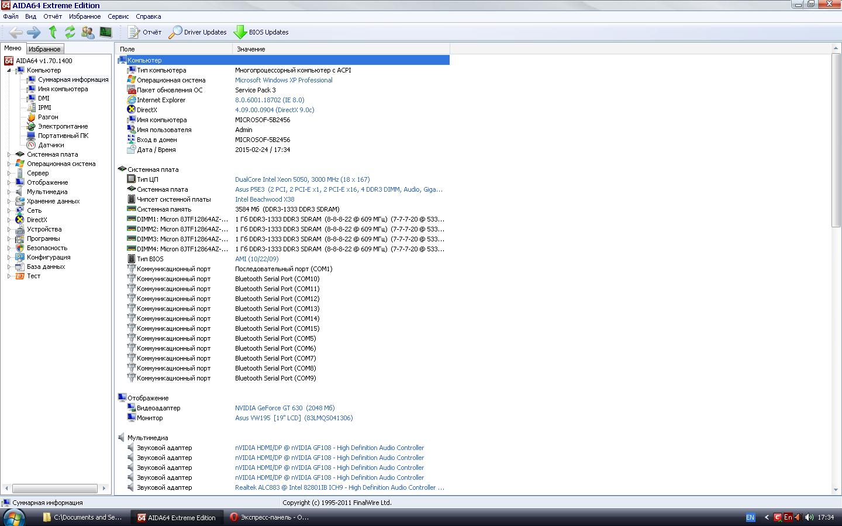This screenshot has width=842, height=526.
Task: Click the Поле column header
Action: pos(174,49)
